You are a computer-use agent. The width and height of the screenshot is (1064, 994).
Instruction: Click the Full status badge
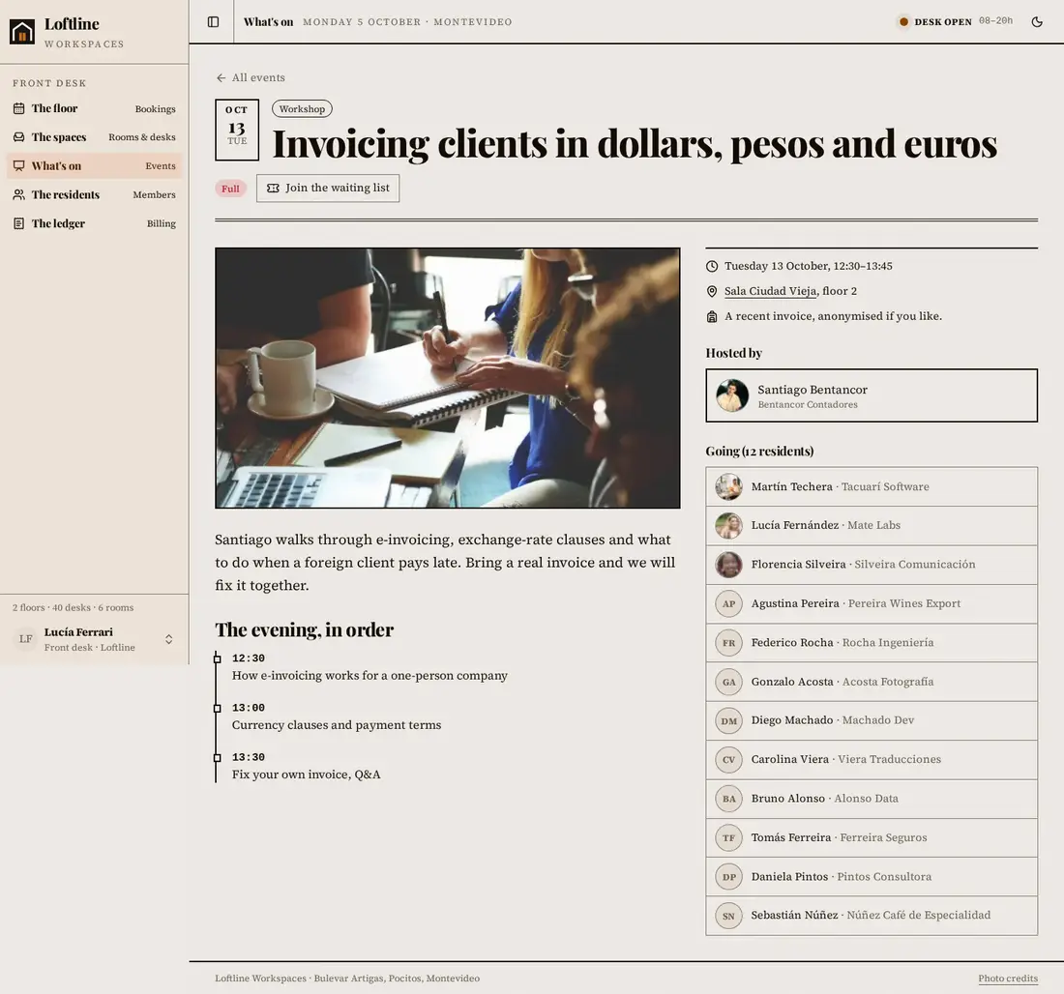(231, 189)
